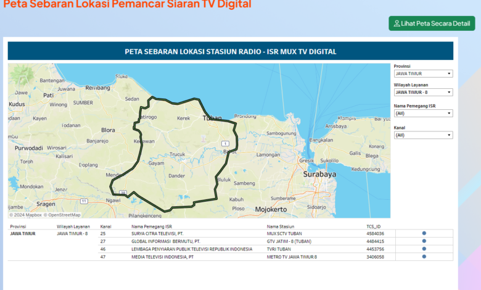Click the GTV JATIM - 8 (TUBAN) station name
481x290 pixels.
pyautogui.click(x=289, y=241)
